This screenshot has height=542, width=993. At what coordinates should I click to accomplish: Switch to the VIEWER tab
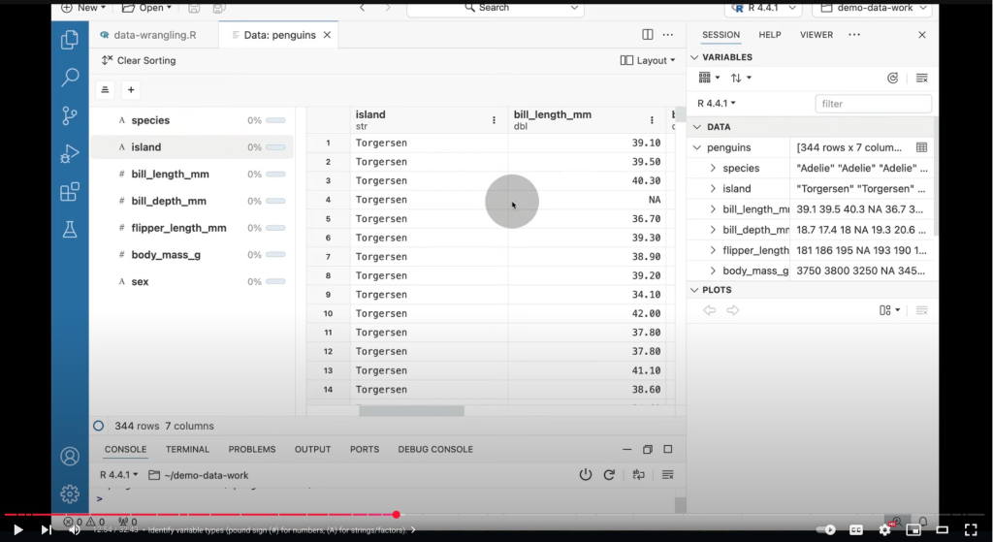coord(817,35)
